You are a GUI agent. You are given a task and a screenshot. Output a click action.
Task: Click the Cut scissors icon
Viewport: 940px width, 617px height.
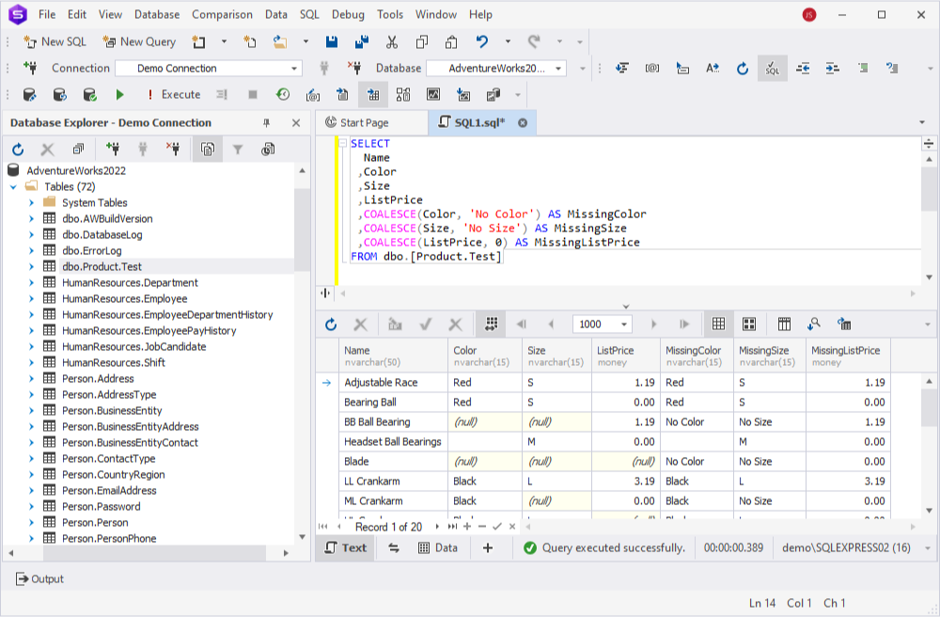[x=392, y=42]
